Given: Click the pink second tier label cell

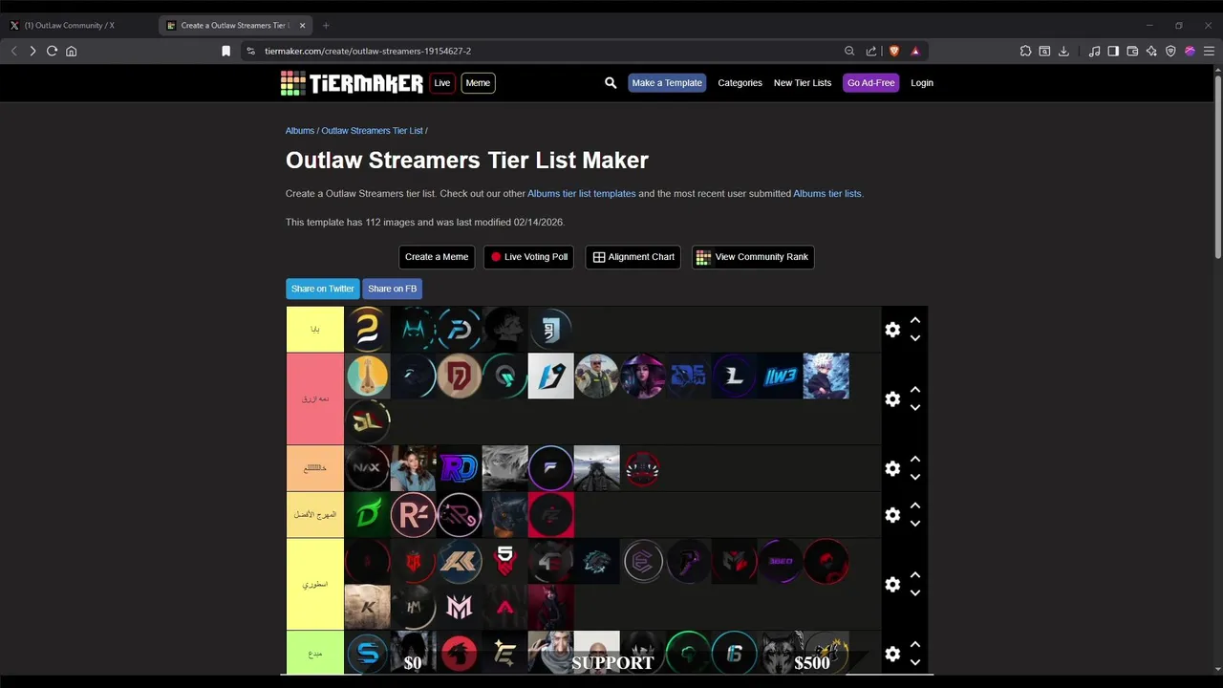Looking at the screenshot, I should pos(315,399).
